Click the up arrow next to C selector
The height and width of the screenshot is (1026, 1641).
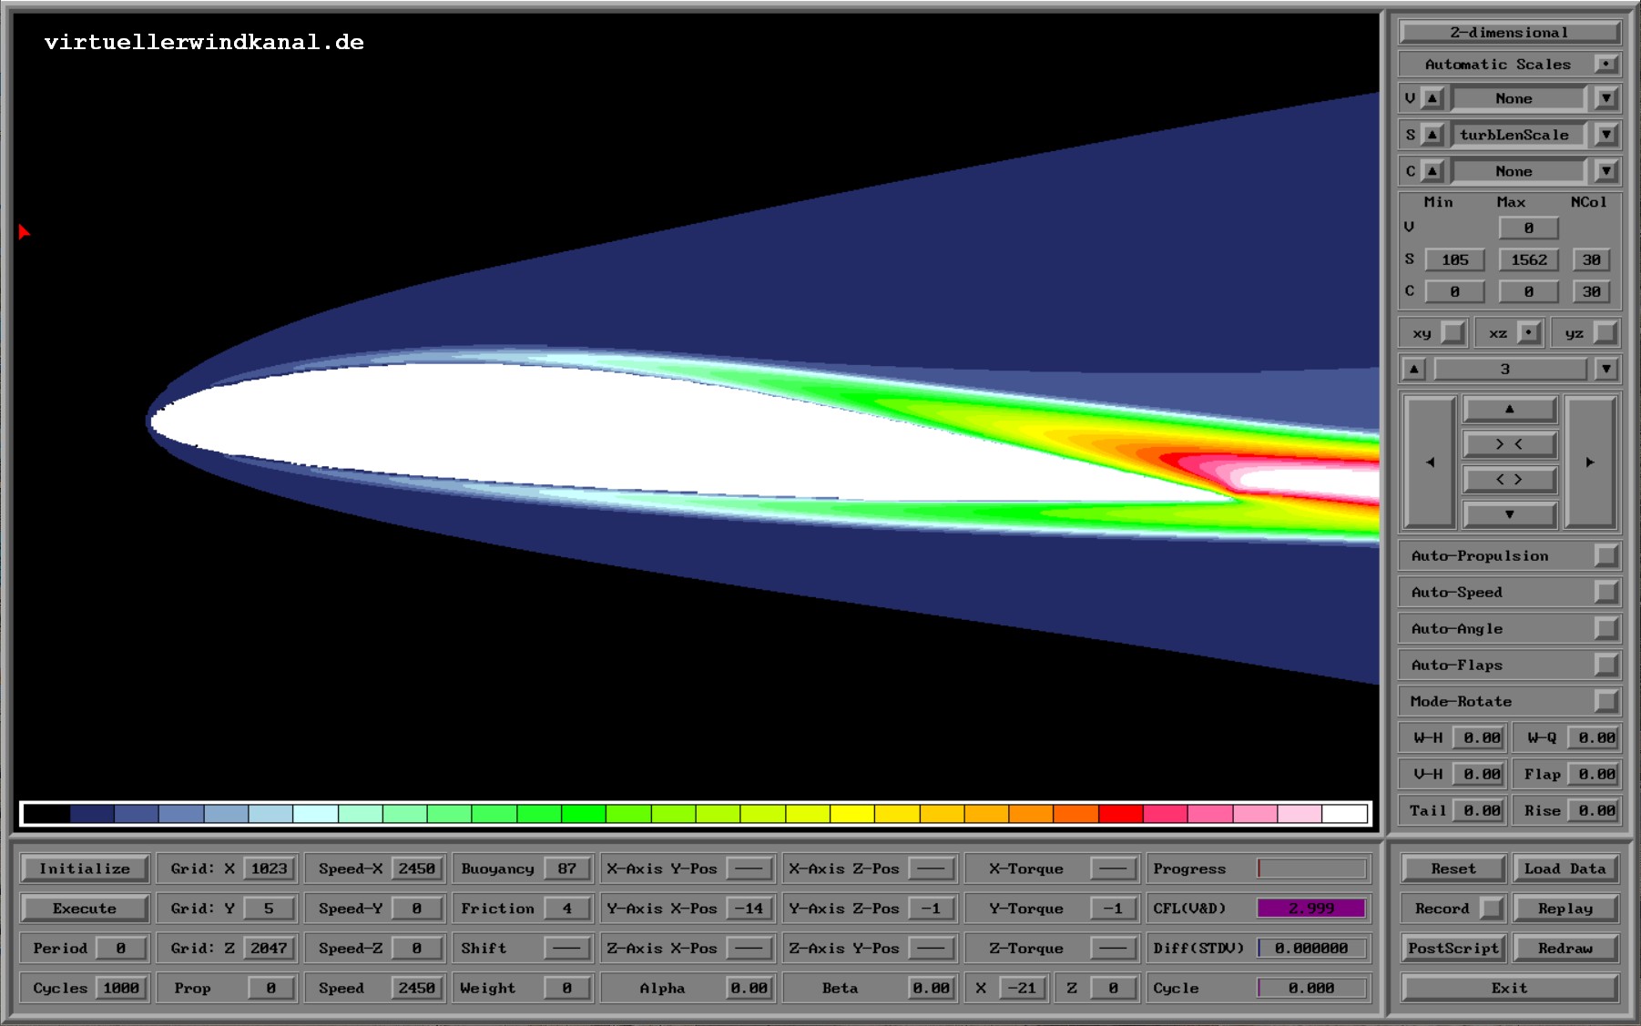[x=1432, y=171]
